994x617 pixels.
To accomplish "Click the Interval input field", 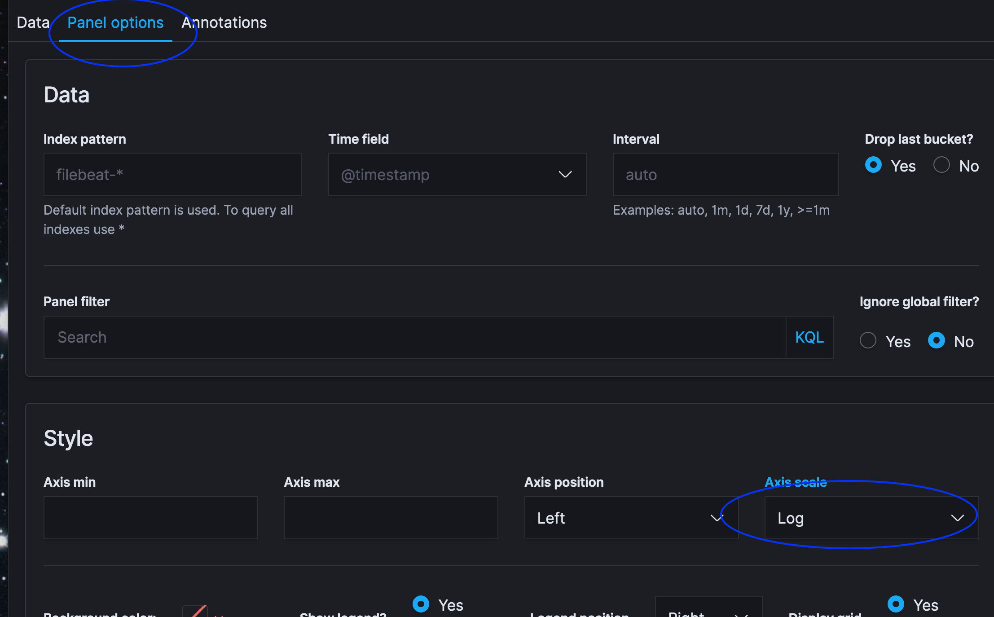I will point(725,175).
